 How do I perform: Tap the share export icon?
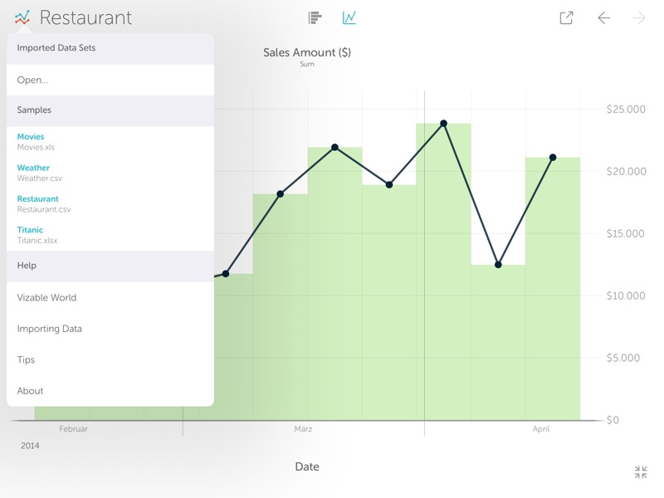(x=566, y=17)
